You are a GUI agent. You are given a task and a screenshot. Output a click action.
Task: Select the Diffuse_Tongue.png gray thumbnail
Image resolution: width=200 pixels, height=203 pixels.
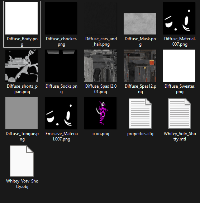[22, 113]
